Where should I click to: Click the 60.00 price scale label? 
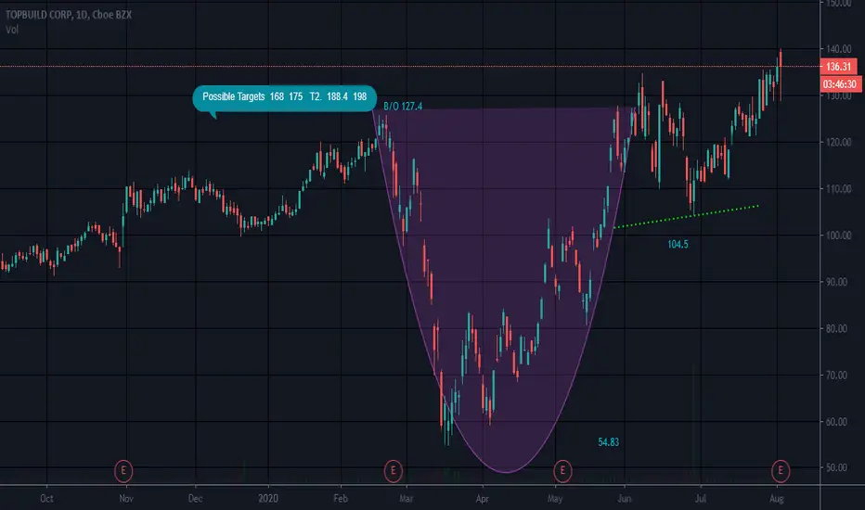pyautogui.click(x=838, y=422)
